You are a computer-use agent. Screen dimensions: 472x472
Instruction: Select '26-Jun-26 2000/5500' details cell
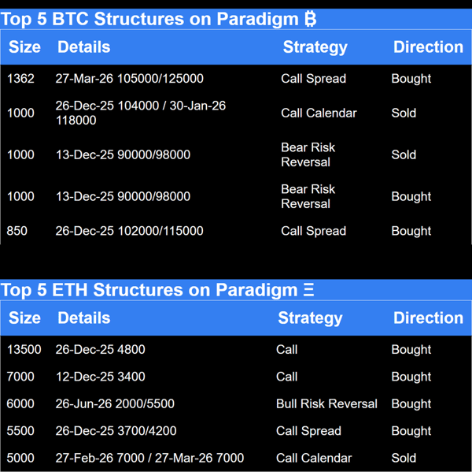pyautogui.click(x=115, y=403)
